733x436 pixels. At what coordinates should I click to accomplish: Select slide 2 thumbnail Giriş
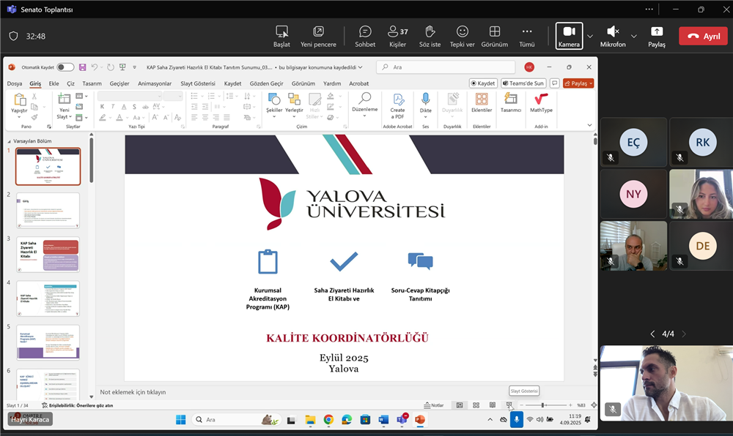(48, 210)
